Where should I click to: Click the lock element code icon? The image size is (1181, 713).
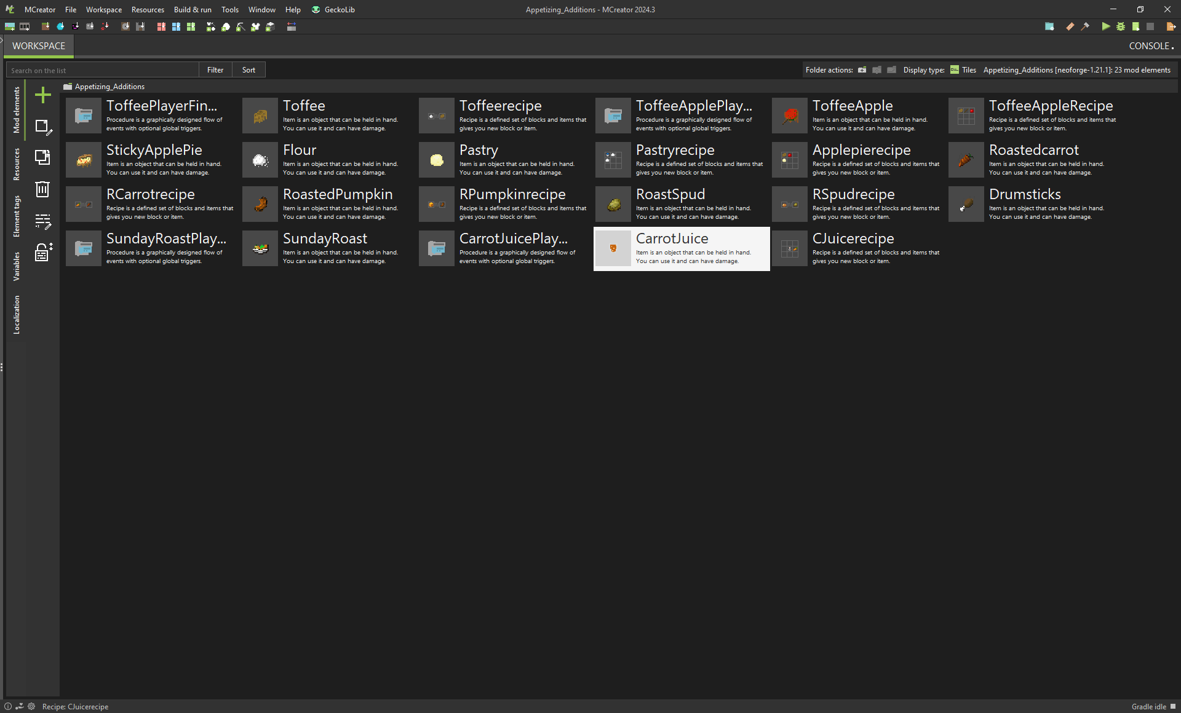click(42, 252)
